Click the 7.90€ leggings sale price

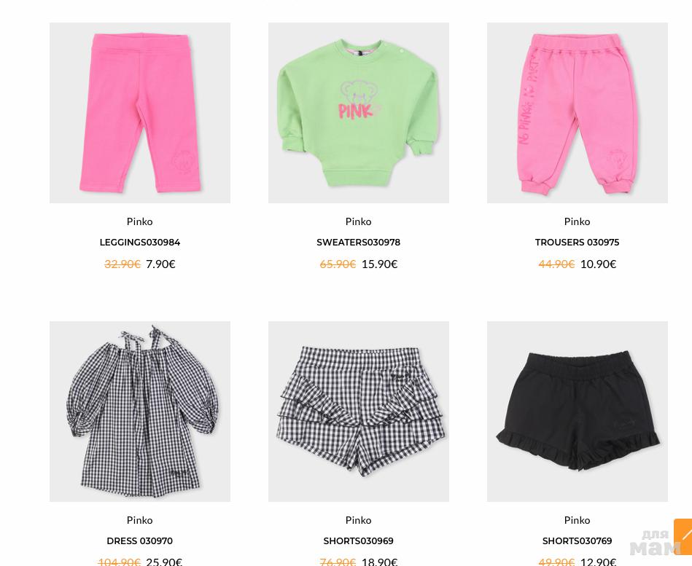tap(160, 264)
